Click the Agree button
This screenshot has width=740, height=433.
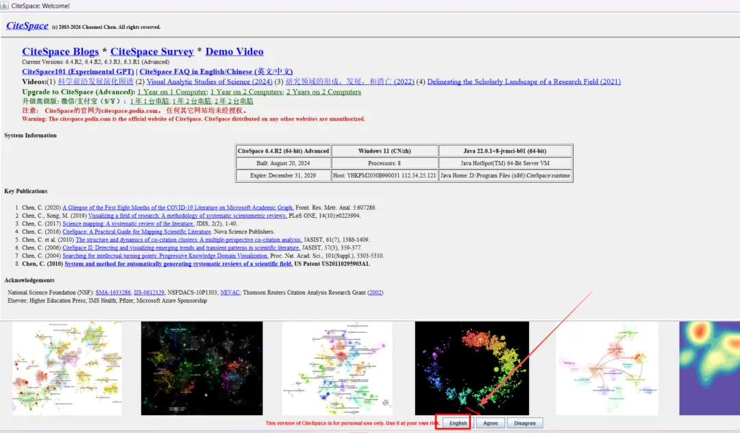[491, 423]
